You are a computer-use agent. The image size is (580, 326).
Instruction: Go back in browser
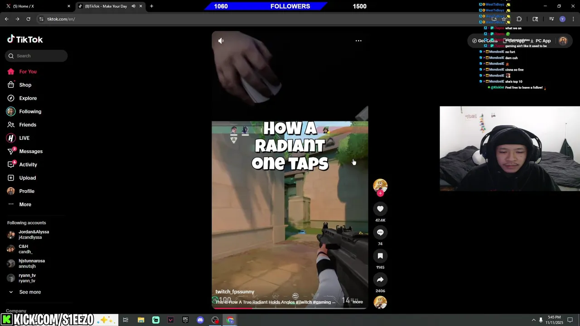click(6, 19)
